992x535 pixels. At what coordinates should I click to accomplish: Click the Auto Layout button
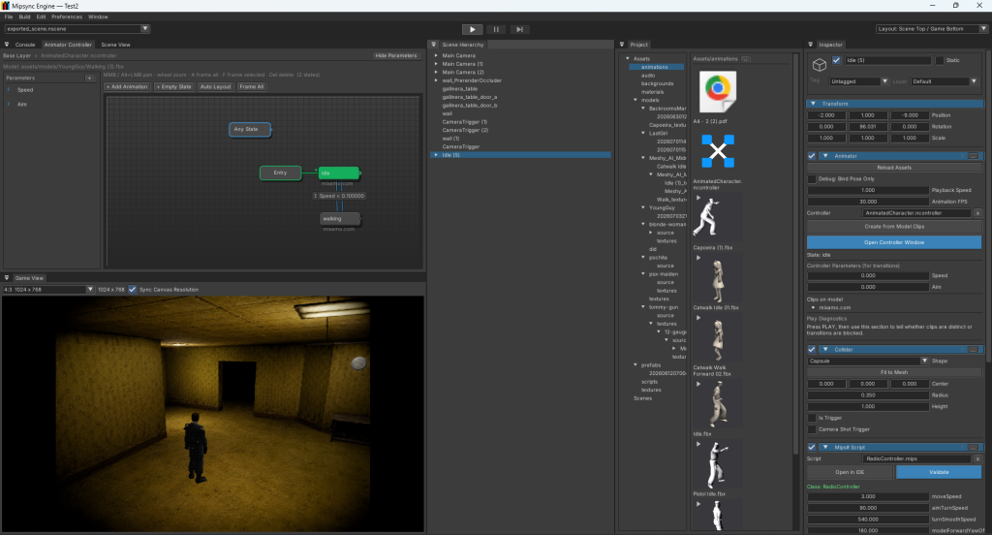216,86
